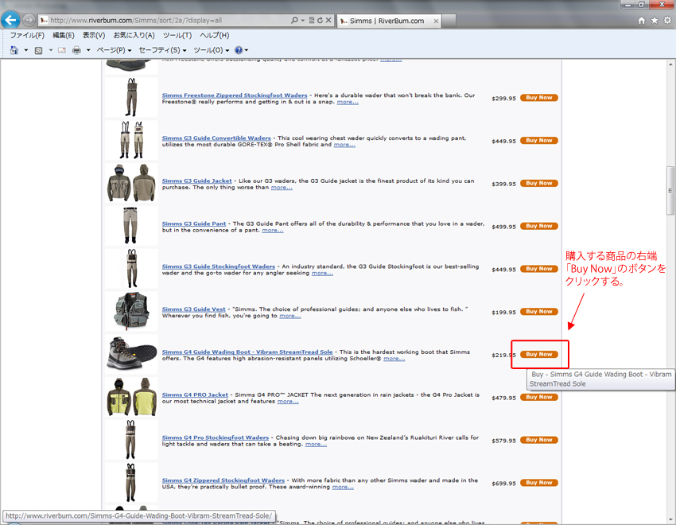Click more... link in G3 Guide Vest description
The image size is (676, 525).
coord(290,316)
